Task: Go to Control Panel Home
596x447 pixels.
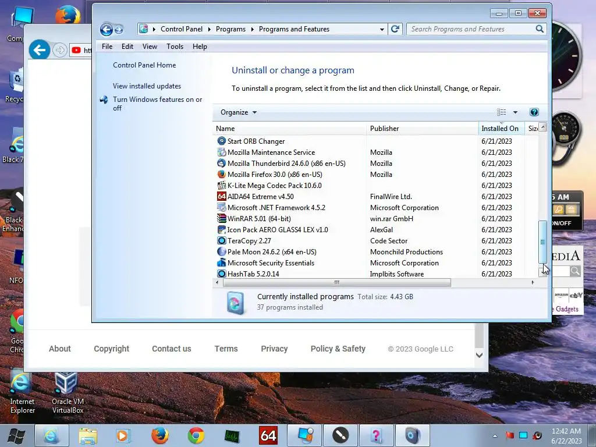Action: (144, 65)
